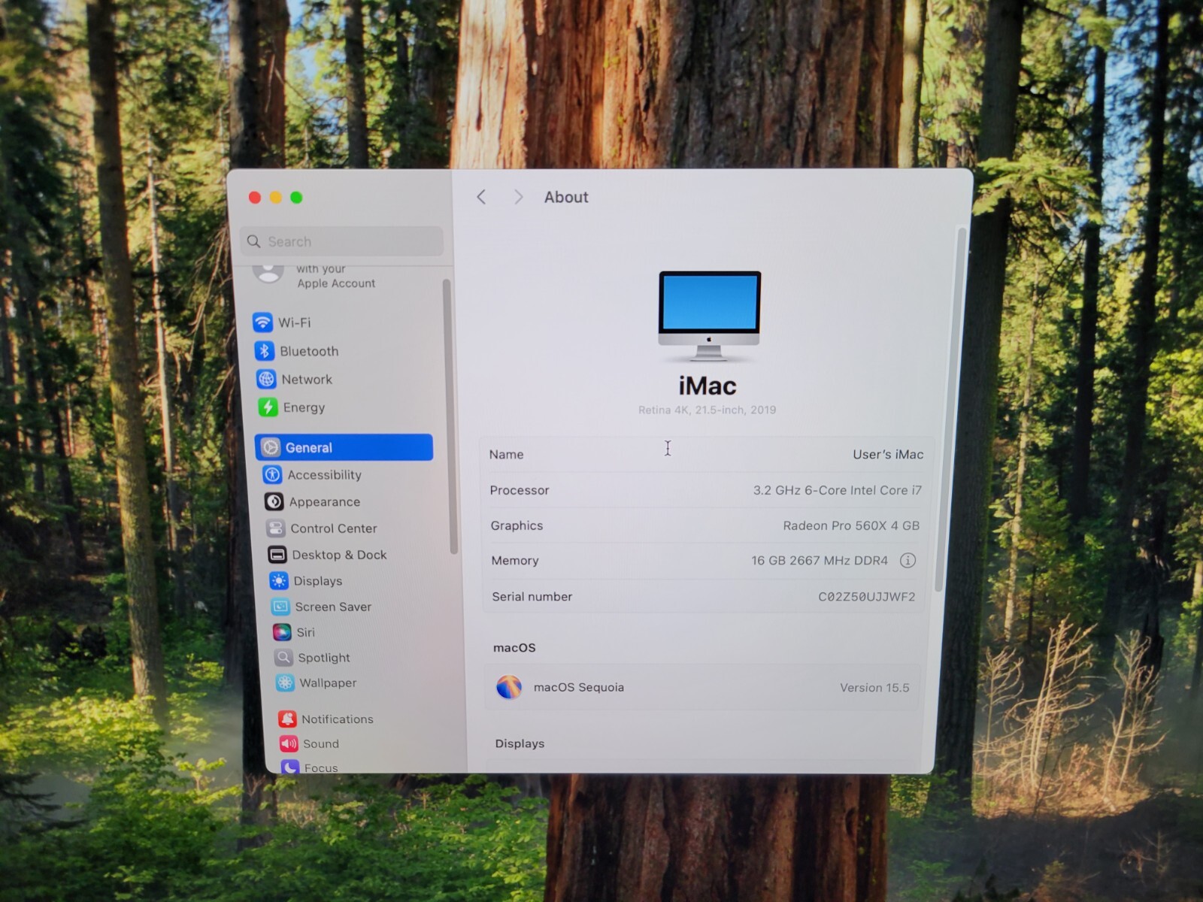Open the Wi-Fi settings icon
The width and height of the screenshot is (1203, 902).
262,322
